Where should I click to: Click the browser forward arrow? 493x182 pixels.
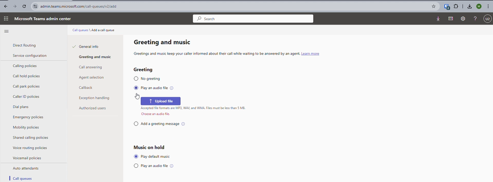pos(15,6)
